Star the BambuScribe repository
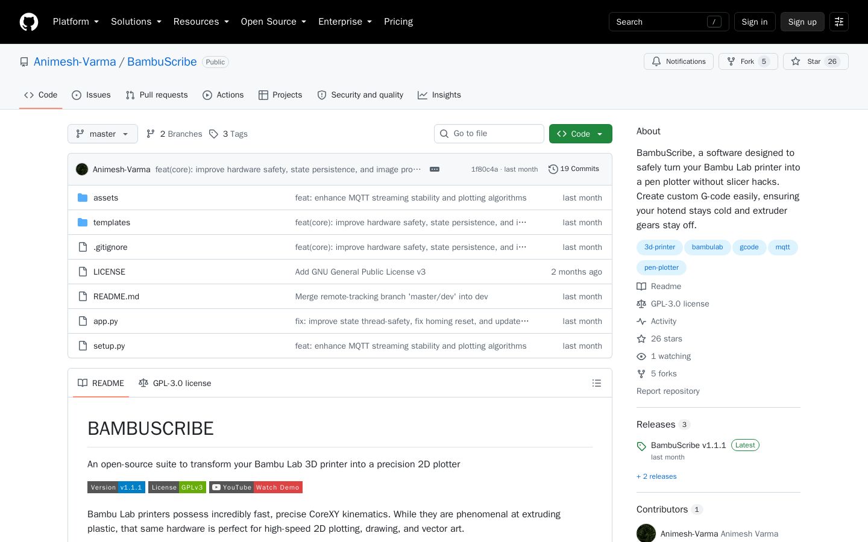Viewport: 868px width, 542px height. (x=816, y=61)
